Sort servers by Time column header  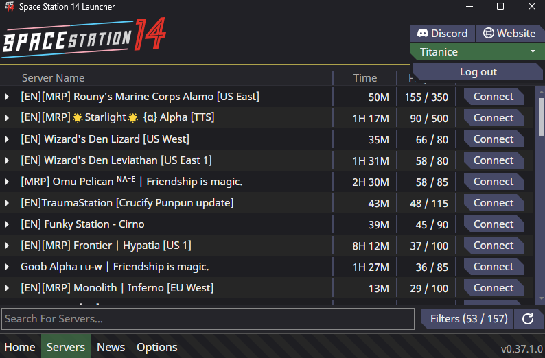(364, 78)
